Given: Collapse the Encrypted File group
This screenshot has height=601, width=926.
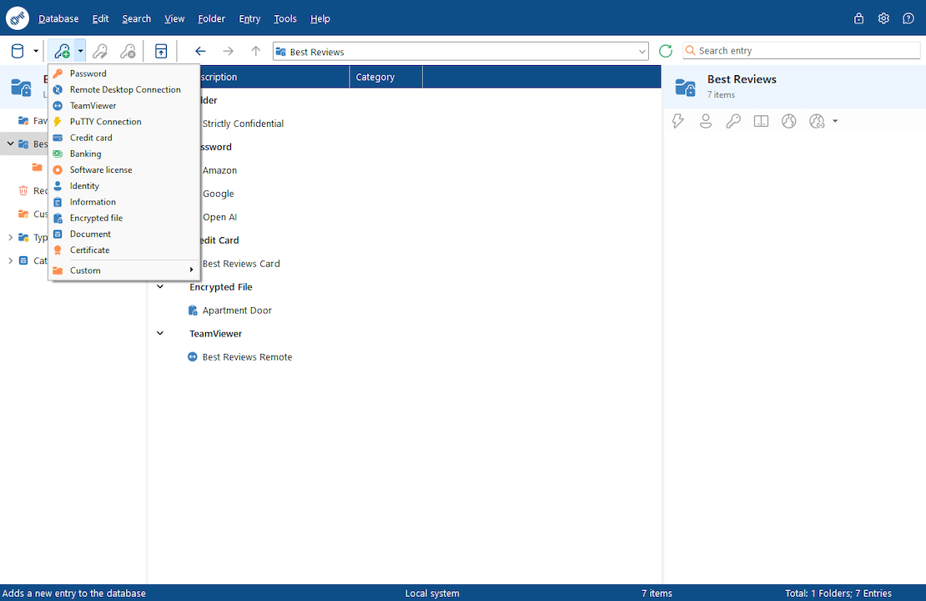Looking at the screenshot, I should click(x=160, y=287).
